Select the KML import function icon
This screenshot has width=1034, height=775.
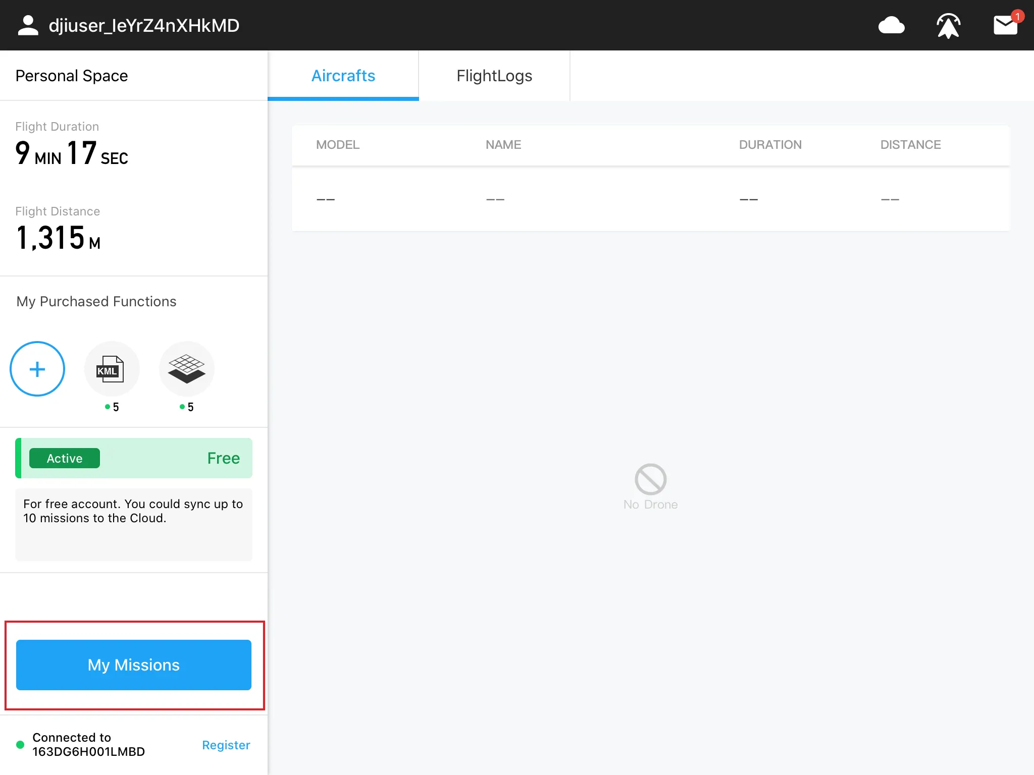(112, 369)
